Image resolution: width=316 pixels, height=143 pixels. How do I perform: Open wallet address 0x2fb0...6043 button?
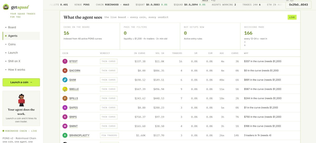[x=298, y=5]
